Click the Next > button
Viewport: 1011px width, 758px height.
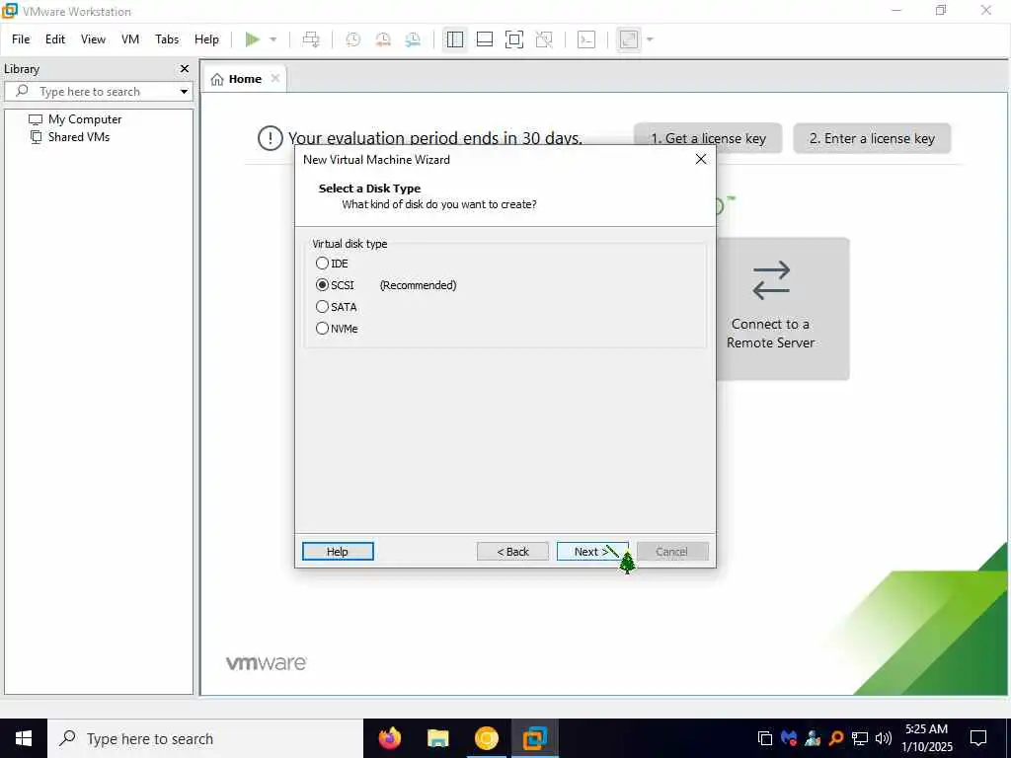click(592, 551)
